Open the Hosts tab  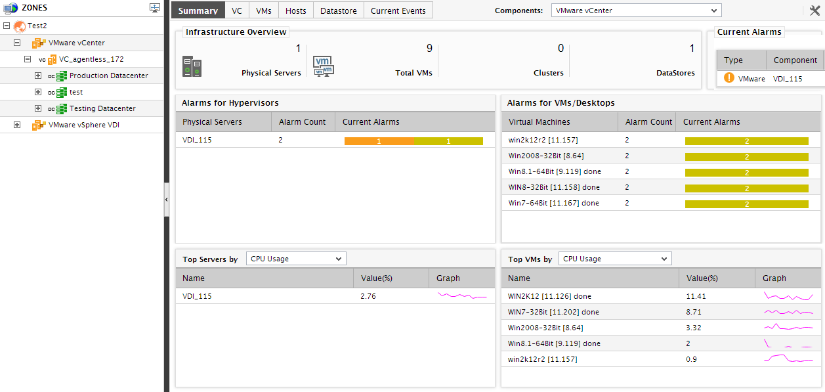point(296,11)
